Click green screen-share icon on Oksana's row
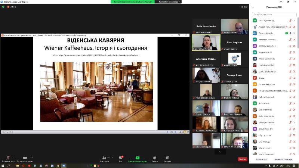Viewport: 299px width, 168px height. point(286,33)
